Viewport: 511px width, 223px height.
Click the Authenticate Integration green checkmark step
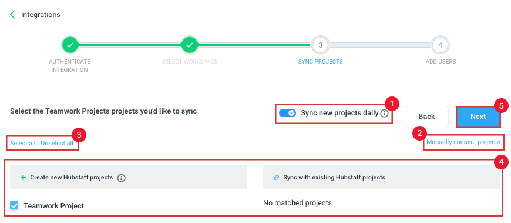click(x=70, y=45)
